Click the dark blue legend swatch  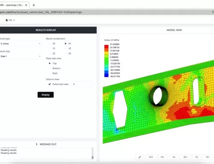pyautogui.click(x=107, y=75)
